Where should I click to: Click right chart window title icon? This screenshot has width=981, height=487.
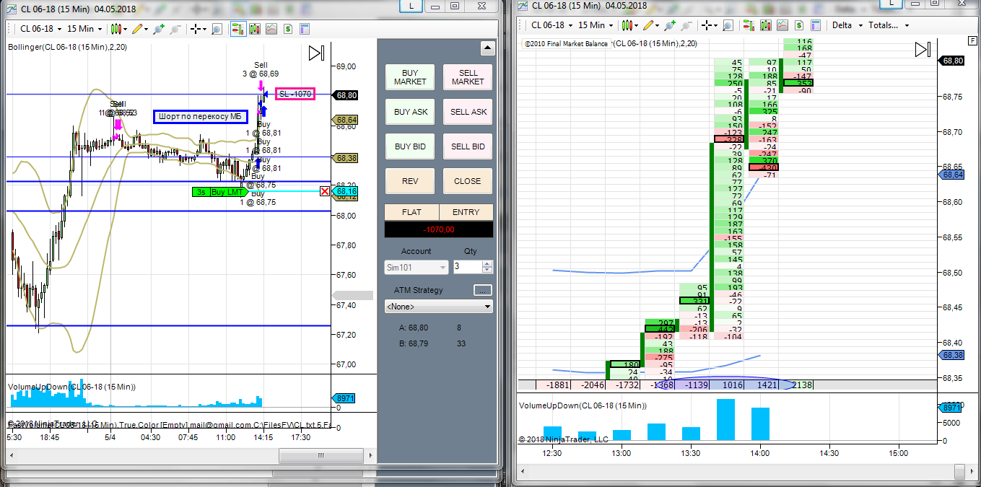pyautogui.click(x=523, y=5)
